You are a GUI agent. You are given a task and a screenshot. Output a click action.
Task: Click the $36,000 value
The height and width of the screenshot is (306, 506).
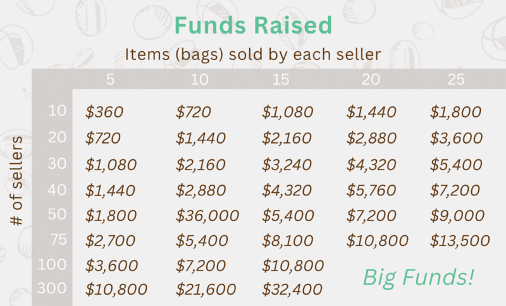pos(207,215)
